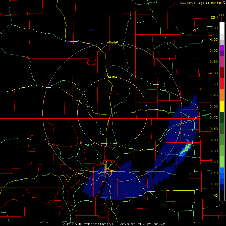
Task: Select the orange legend color swatch
Action: [222, 95]
